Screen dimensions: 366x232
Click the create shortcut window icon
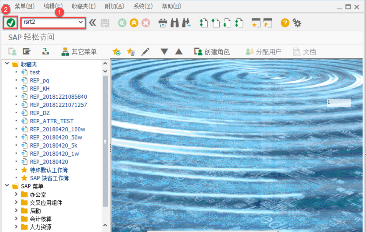(x=267, y=23)
